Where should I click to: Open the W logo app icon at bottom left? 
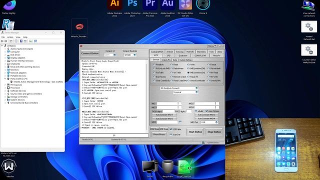pyautogui.click(x=8, y=167)
